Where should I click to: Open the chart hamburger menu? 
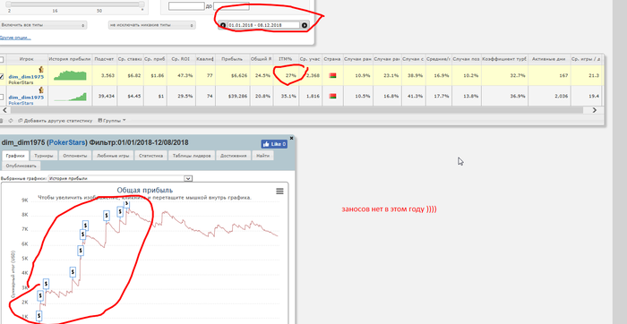point(279,192)
